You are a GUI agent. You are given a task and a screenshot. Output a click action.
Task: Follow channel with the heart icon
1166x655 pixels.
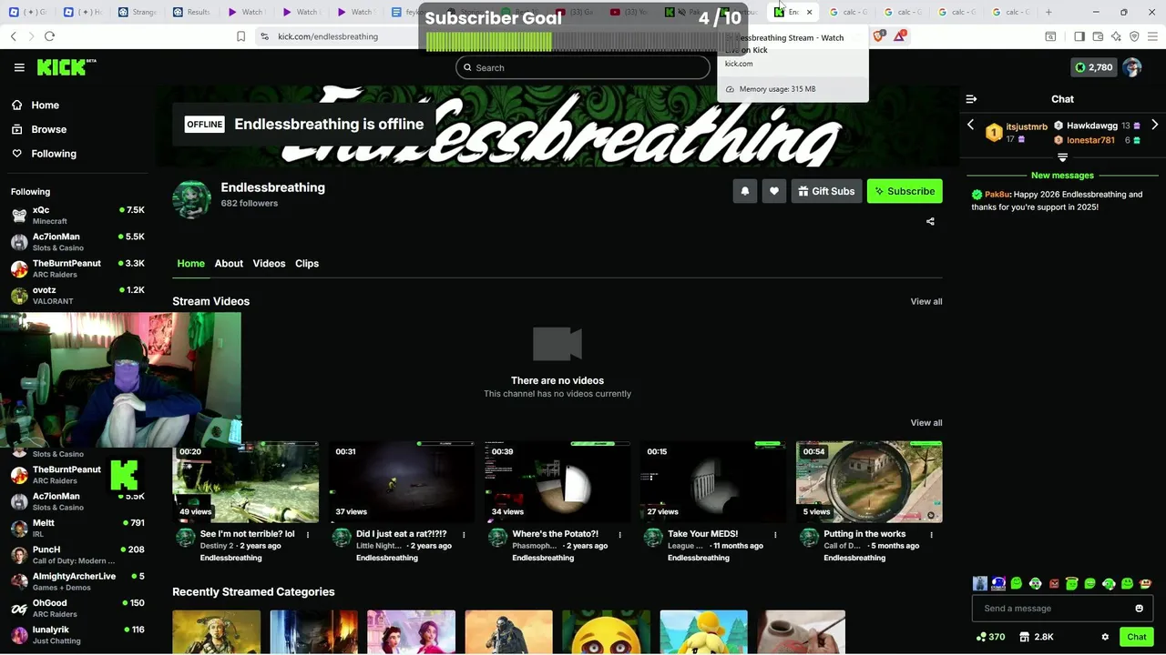click(x=773, y=191)
